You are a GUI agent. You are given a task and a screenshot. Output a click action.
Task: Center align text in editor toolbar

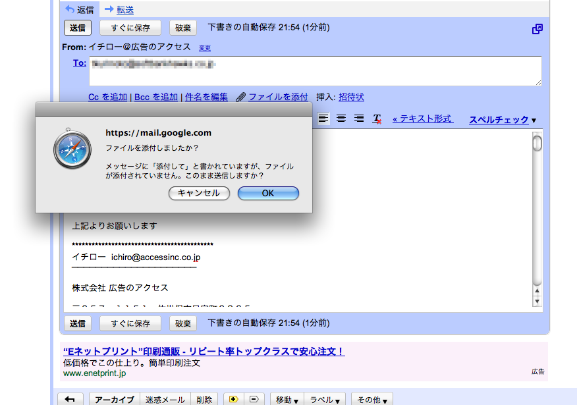click(x=341, y=119)
